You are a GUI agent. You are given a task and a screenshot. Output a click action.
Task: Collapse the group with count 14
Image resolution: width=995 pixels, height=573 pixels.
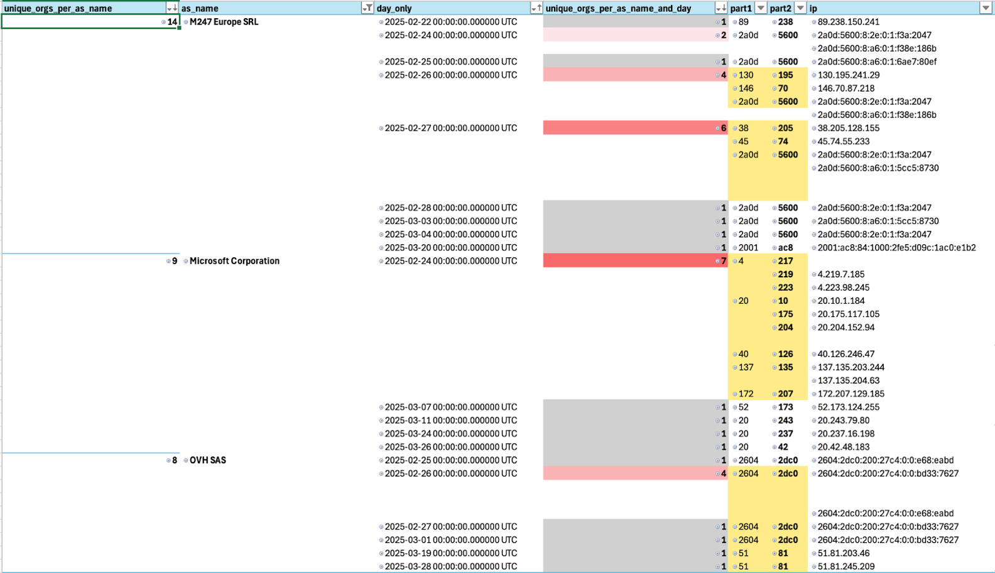pos(164,22)
